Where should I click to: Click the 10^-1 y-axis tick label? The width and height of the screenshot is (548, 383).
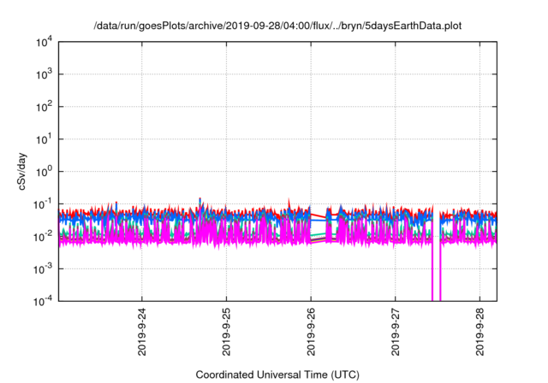point(44,204)
